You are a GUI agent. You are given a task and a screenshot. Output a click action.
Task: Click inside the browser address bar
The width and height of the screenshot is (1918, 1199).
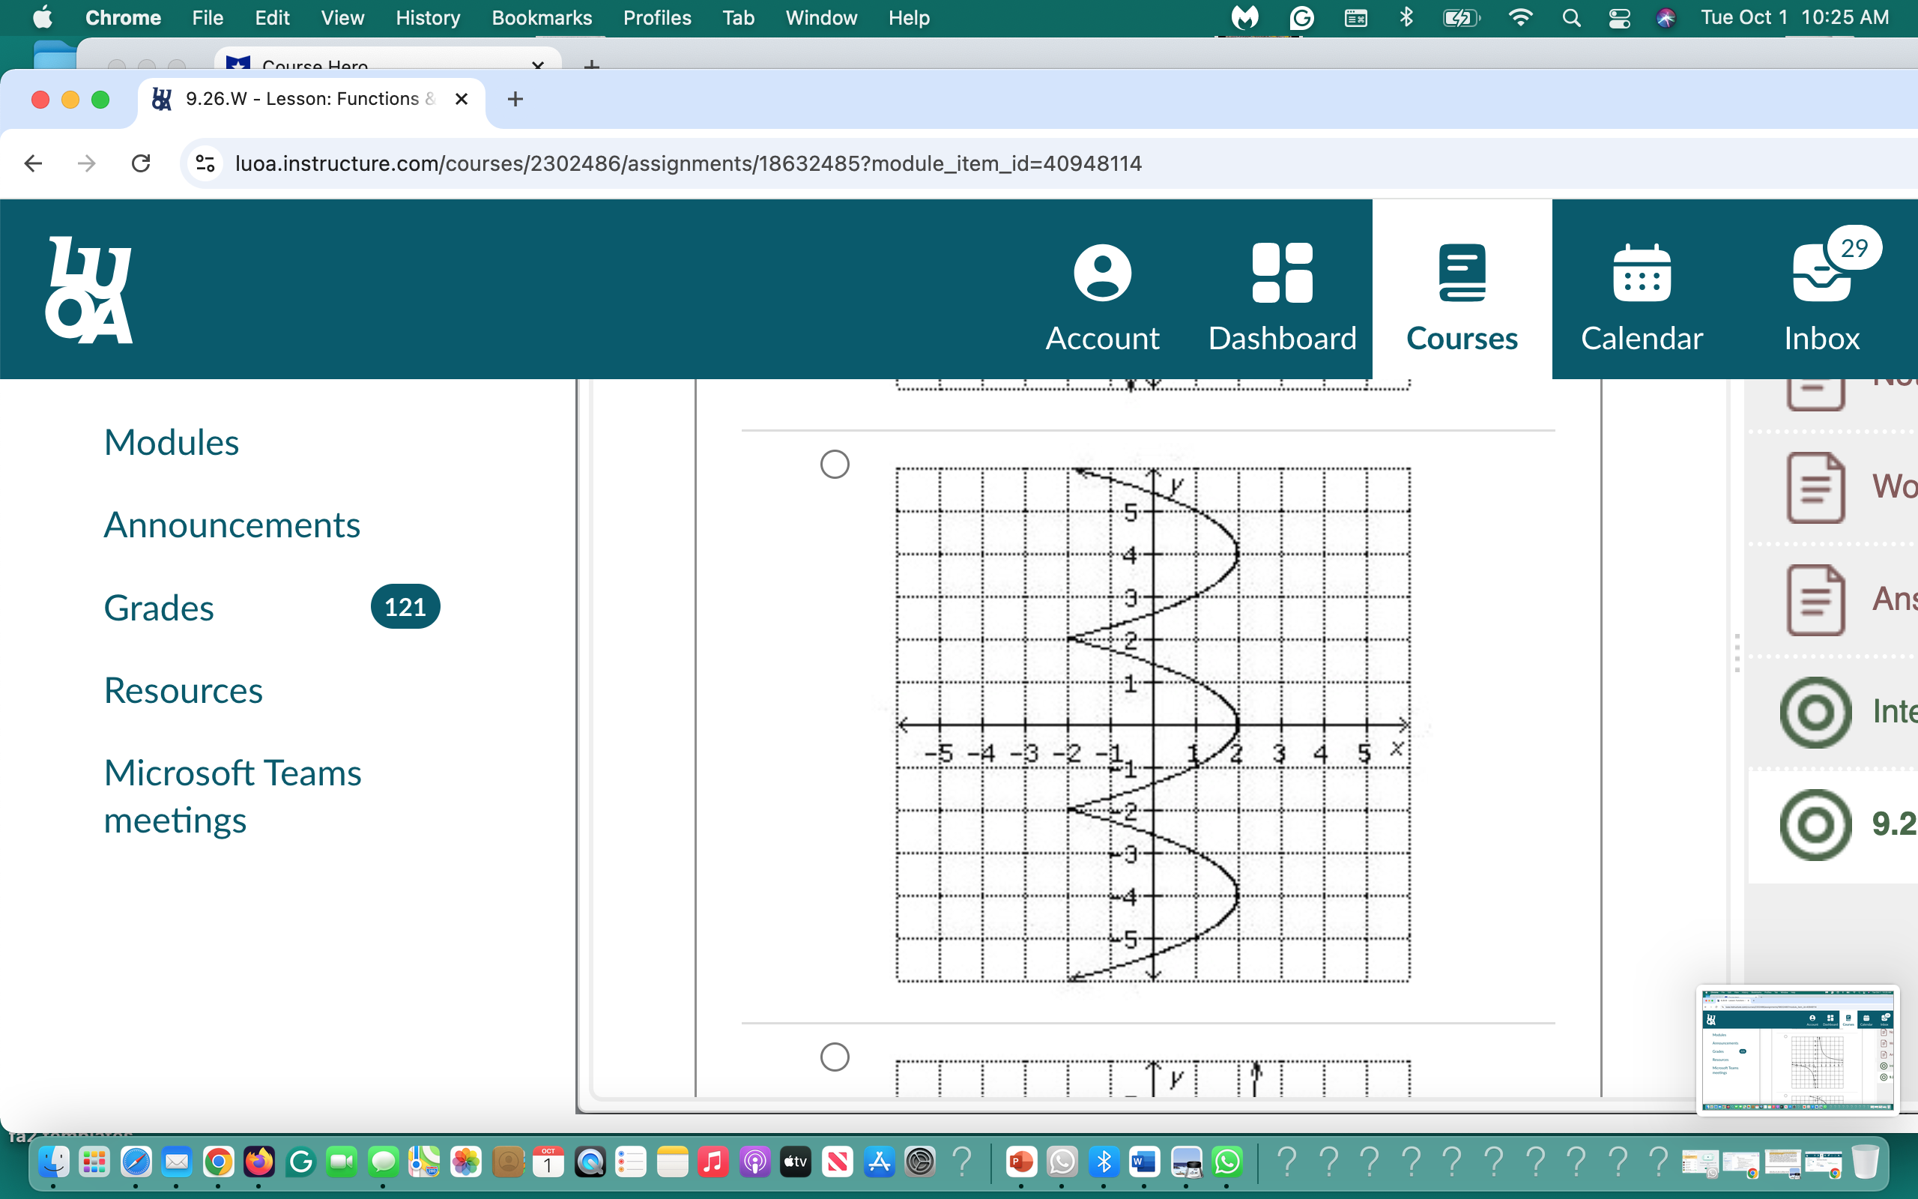click(x=686, y=163)
